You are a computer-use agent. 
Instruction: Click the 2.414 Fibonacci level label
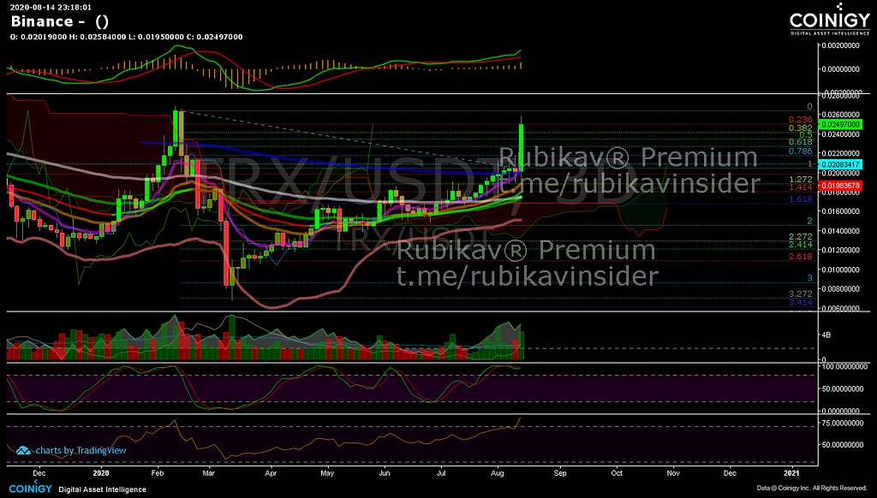pos(801,244)
